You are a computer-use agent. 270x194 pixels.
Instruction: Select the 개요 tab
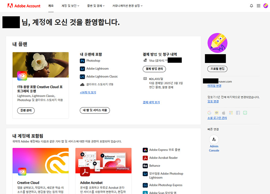(x=51, y=6)
